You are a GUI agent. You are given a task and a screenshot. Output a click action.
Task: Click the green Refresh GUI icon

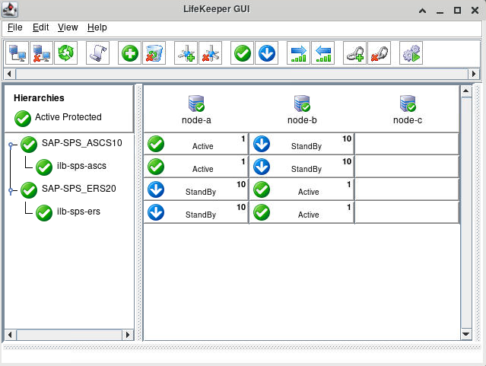65,53
